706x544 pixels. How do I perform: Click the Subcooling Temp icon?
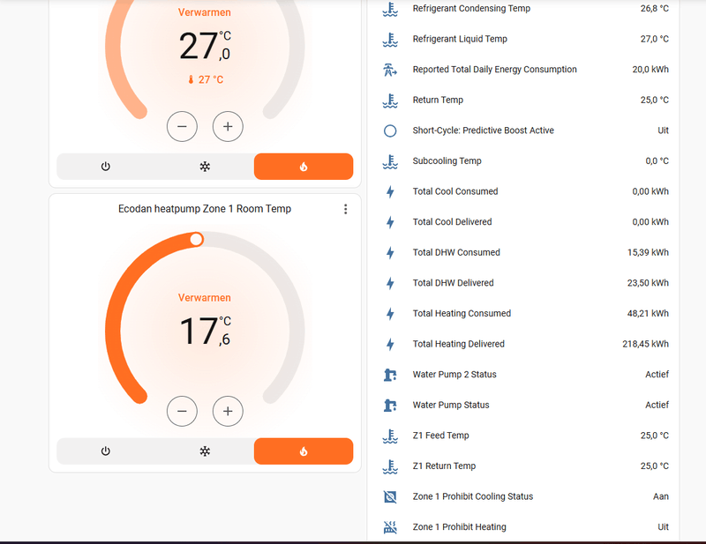(390, 161)
